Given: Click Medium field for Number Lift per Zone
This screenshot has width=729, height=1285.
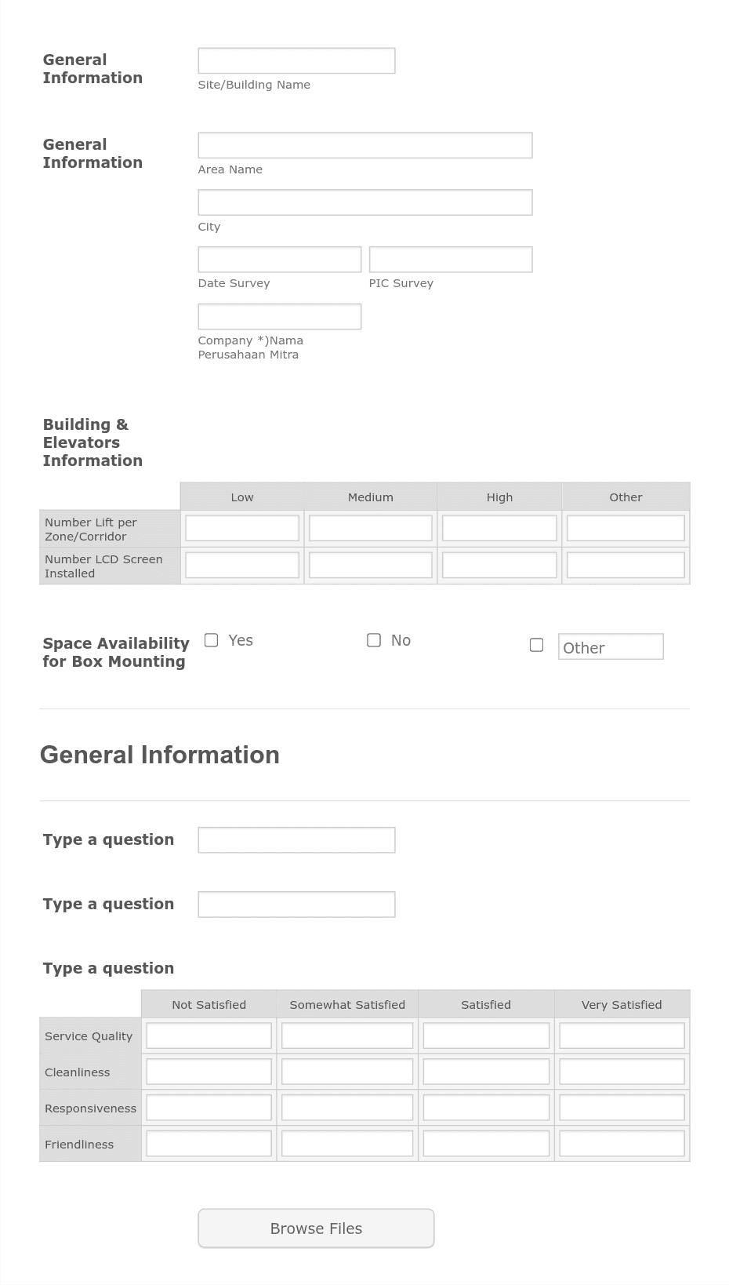Looking at the screenshot, I should pos(370,527).
